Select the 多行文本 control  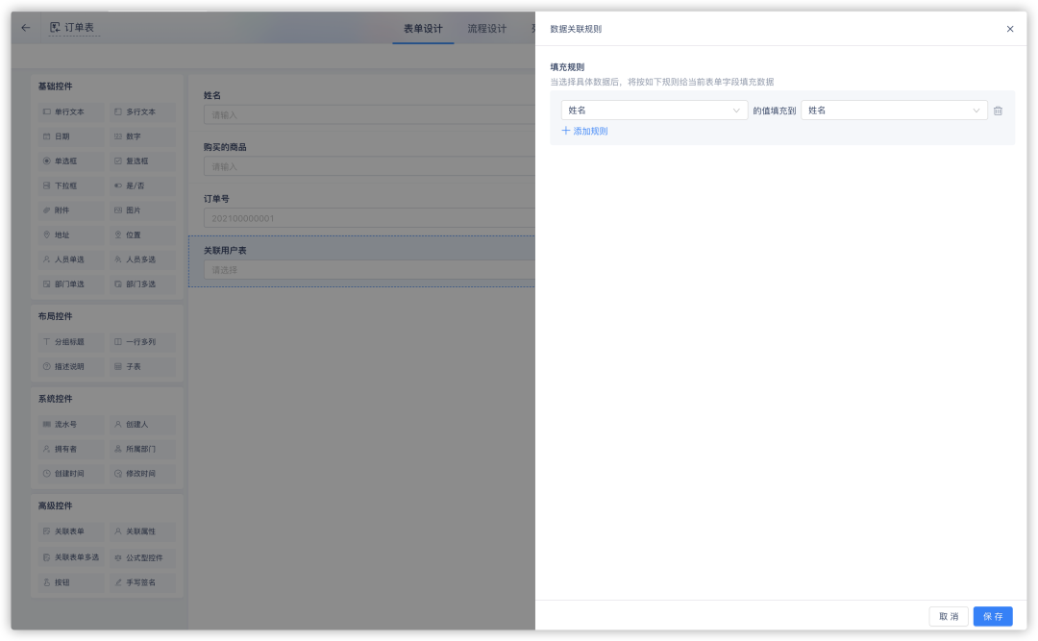(x=142, y=111)
